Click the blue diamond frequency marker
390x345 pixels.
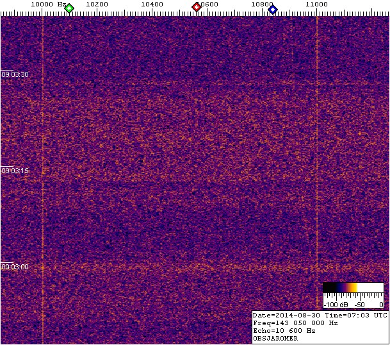click(x=273, y=8)
